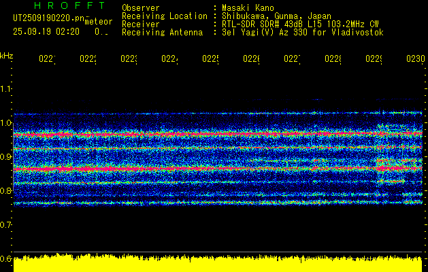Viewport: 428px width, 272px height.
Task: Select the Receiver label
Action: 141,24
